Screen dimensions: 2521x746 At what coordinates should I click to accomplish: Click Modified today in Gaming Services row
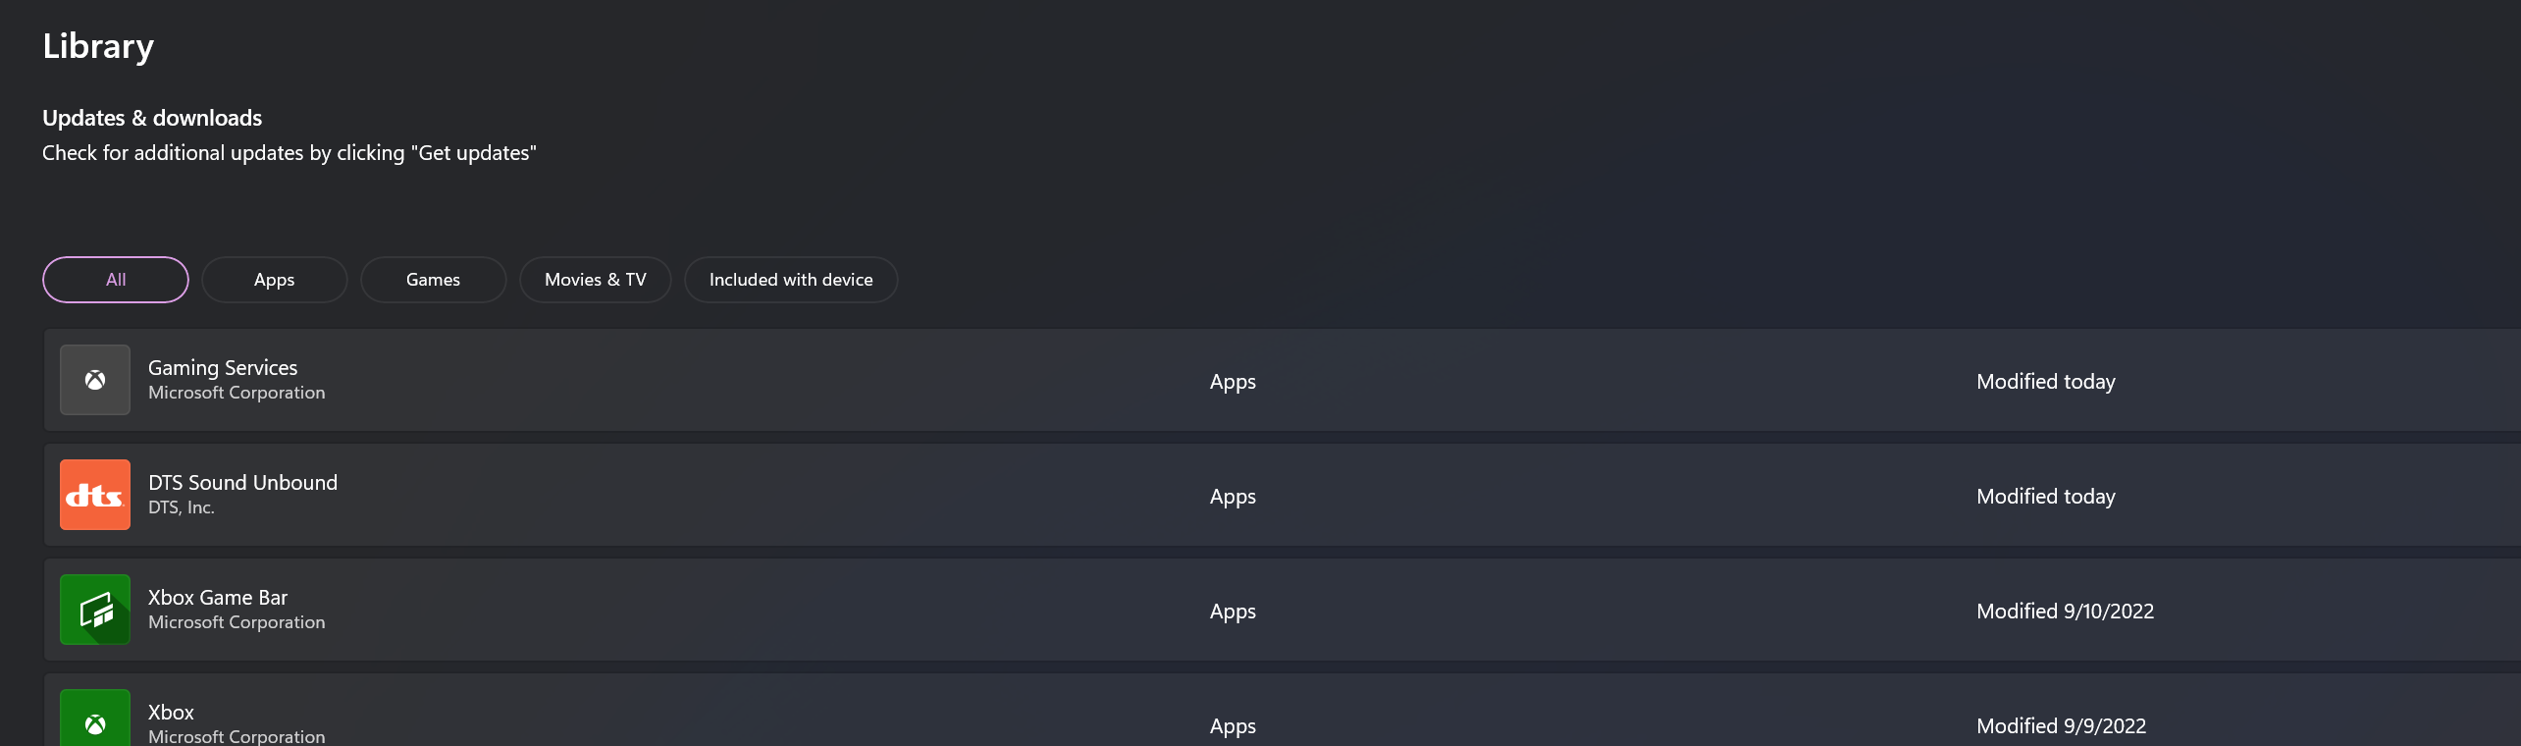[2045, 381]
